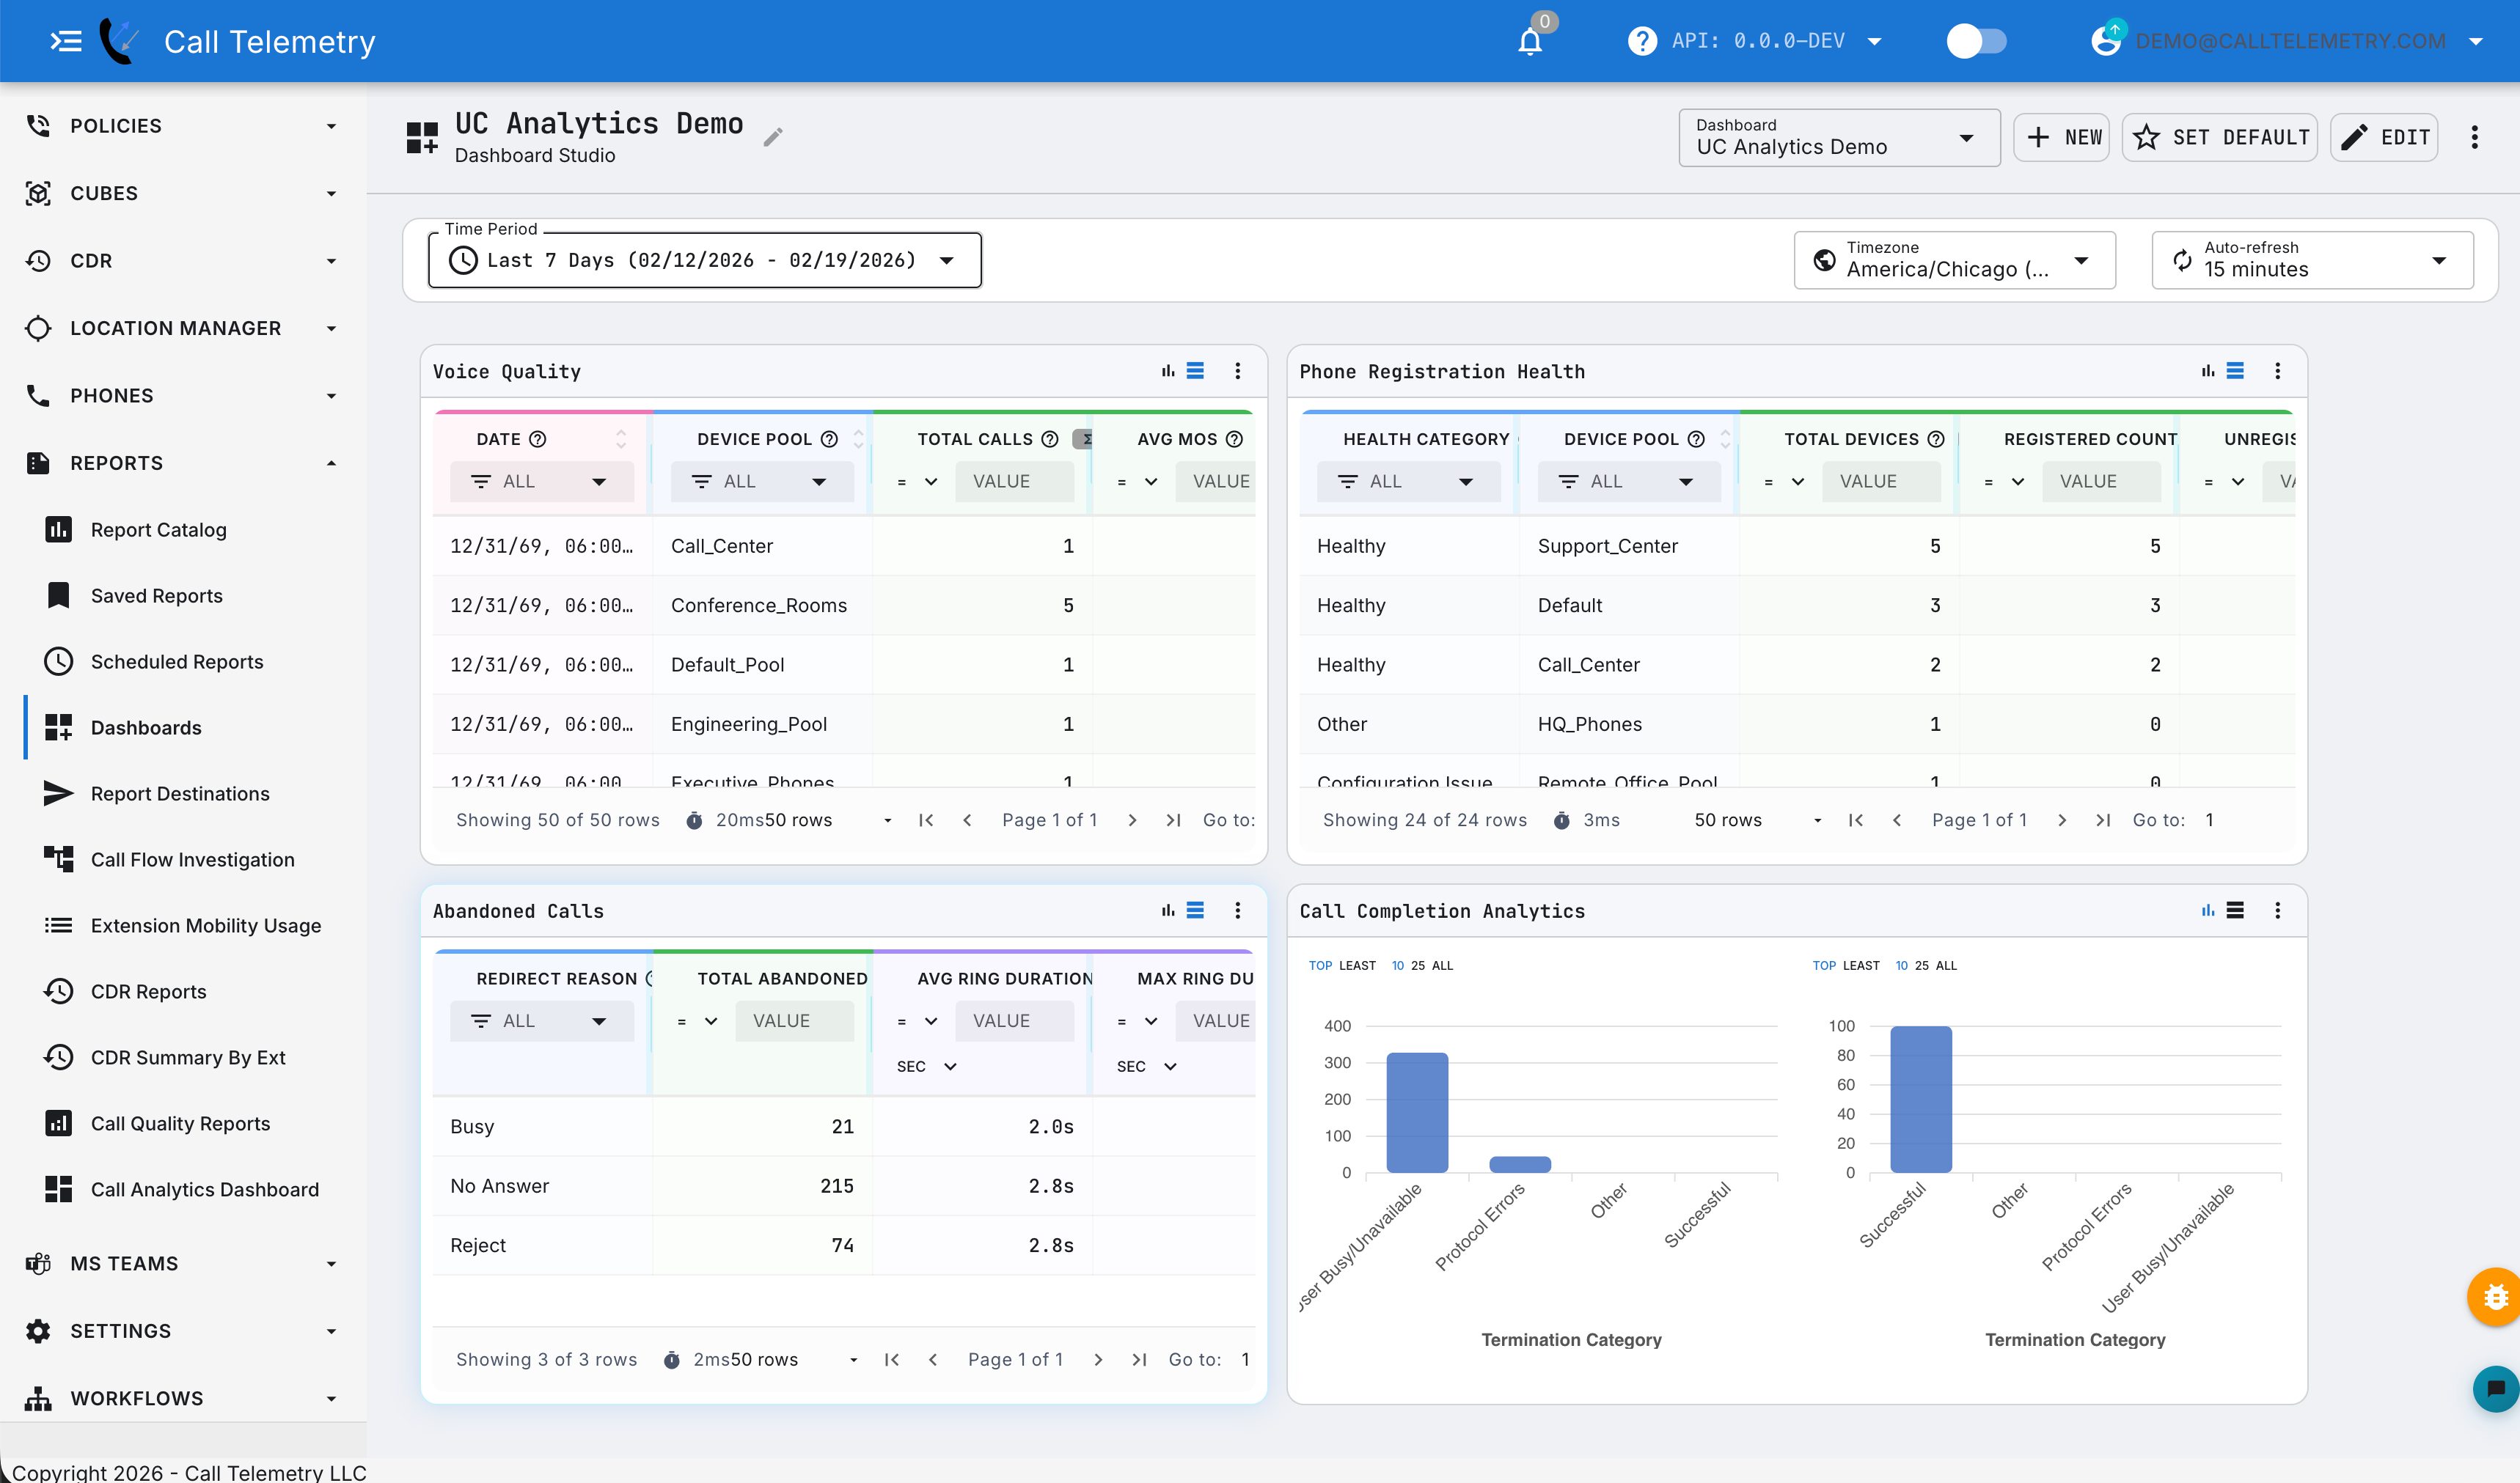
Task: Open the DATE column ALL filter dropdown
Action: coord(541,482)
